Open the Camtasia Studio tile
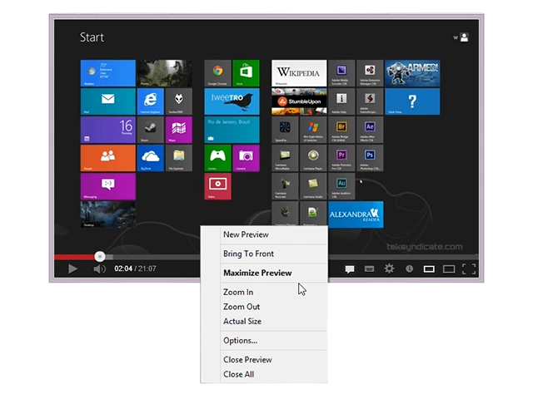The width and height of the screenshot is (533, 399). (313, 186)
